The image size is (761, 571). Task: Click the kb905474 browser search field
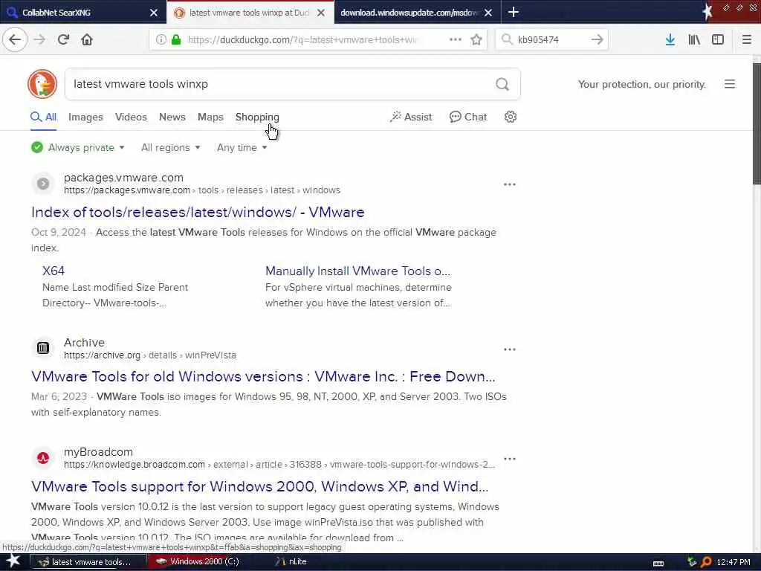tap(551, 39)
